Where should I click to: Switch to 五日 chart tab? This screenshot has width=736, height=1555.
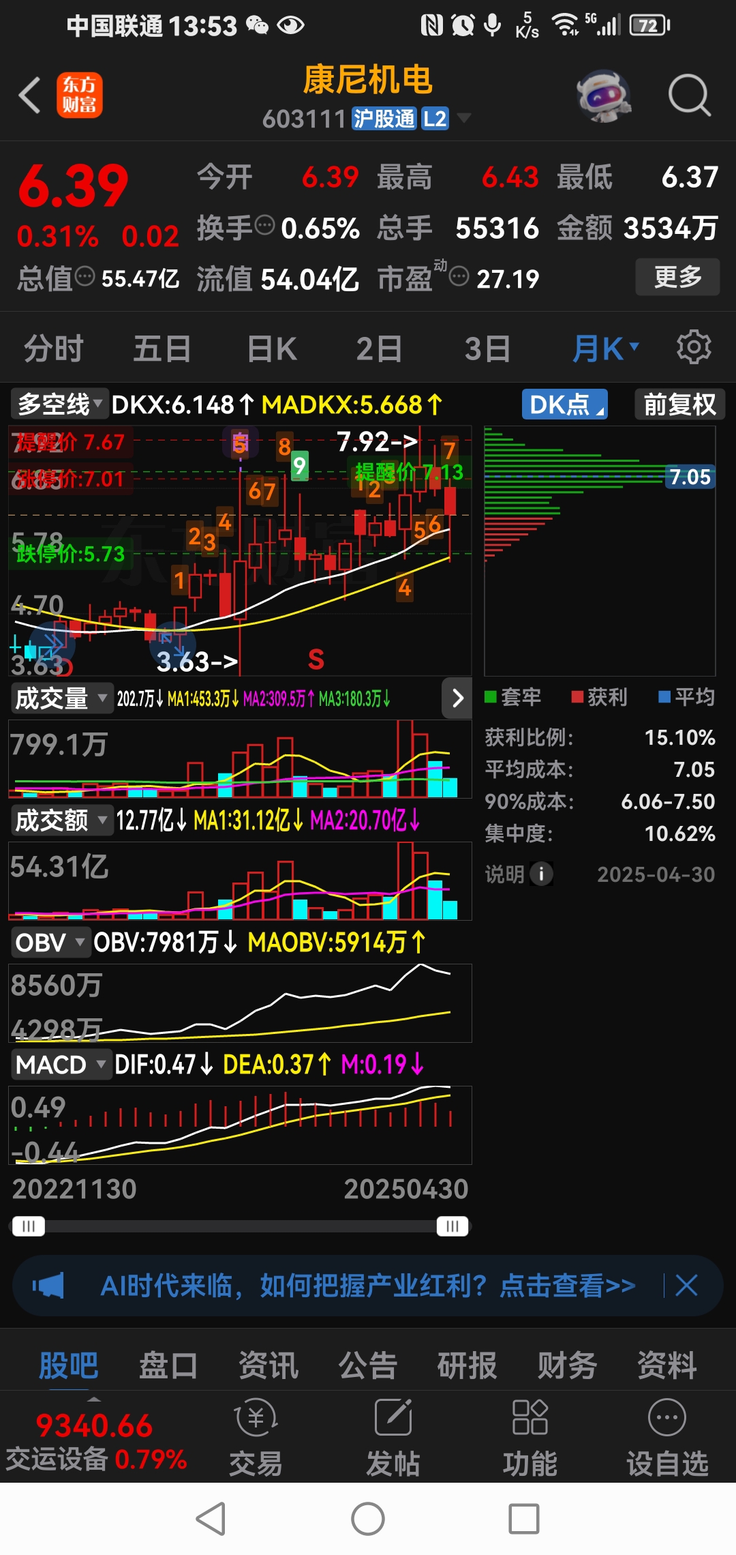point(162,349)
